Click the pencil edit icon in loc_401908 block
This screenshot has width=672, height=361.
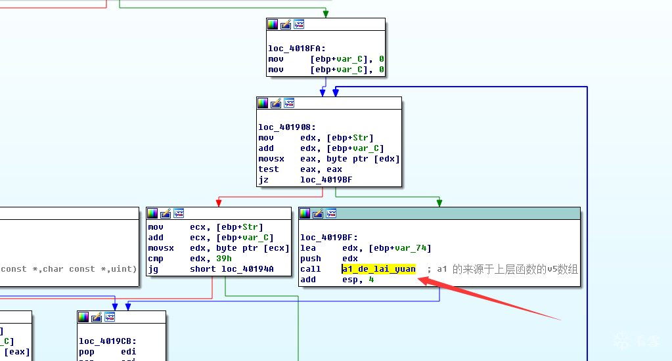(x=276, y=103)
